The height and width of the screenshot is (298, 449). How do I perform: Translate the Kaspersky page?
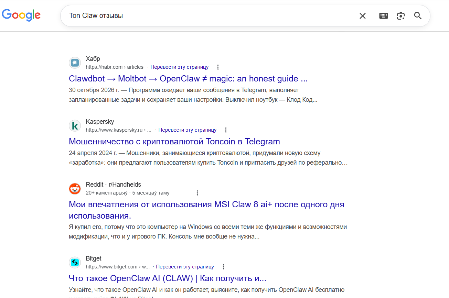pyautogui.click(x=187, y=130)
